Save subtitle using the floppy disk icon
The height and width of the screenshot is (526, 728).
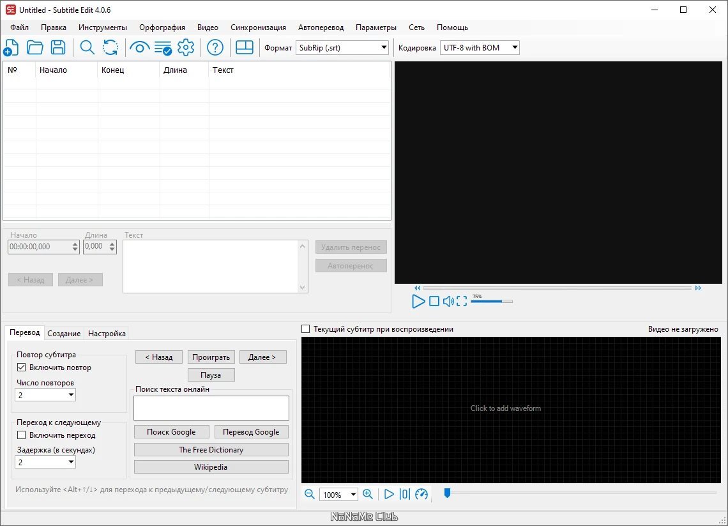(x=58, y=47)
